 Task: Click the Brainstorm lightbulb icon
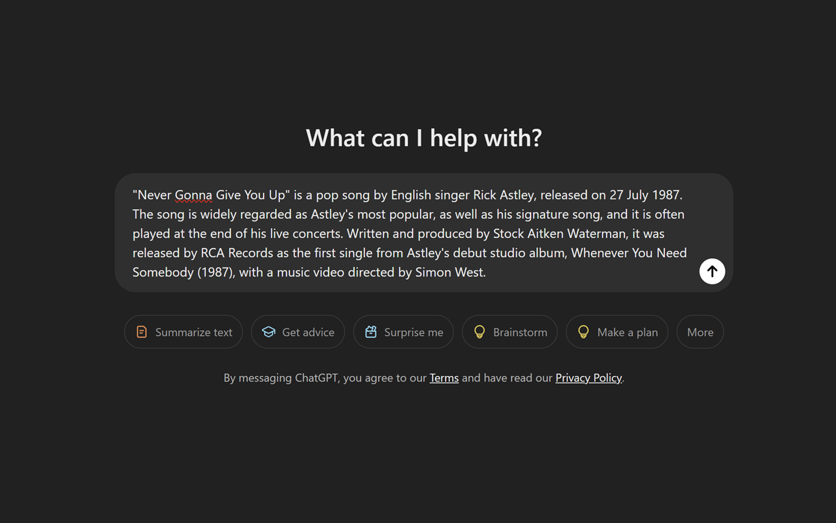click(x=479, y=332)
